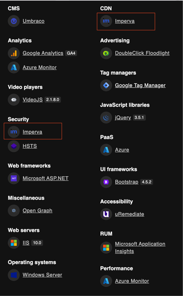The height and width of the screenshot is (296, 183).
Task: Click the Operating systems category heading
Action: click(x=32, y=262)
